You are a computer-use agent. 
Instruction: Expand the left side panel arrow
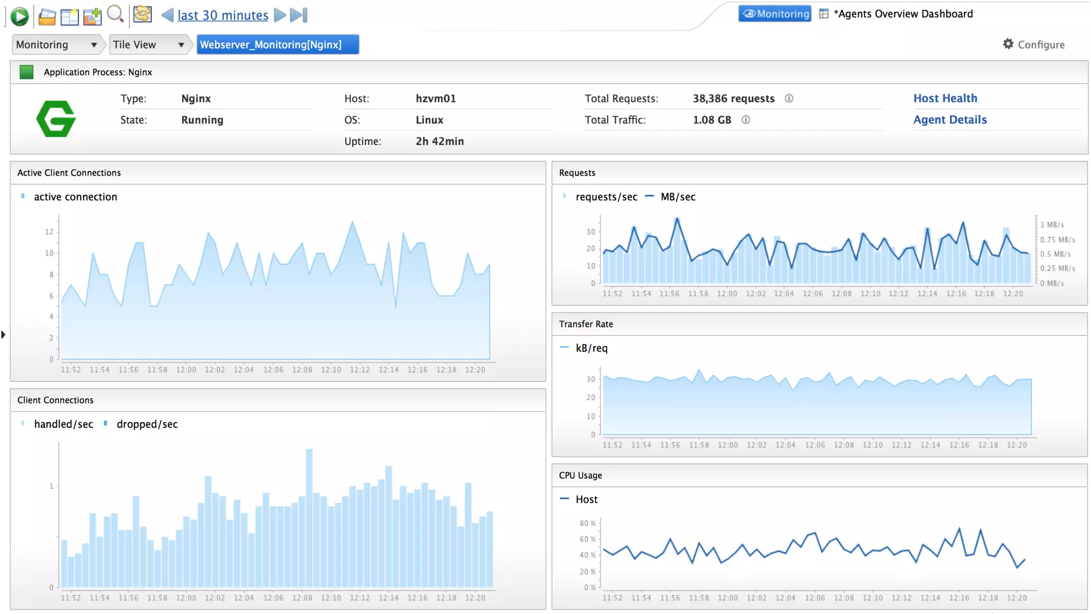(x=3, y=335)
